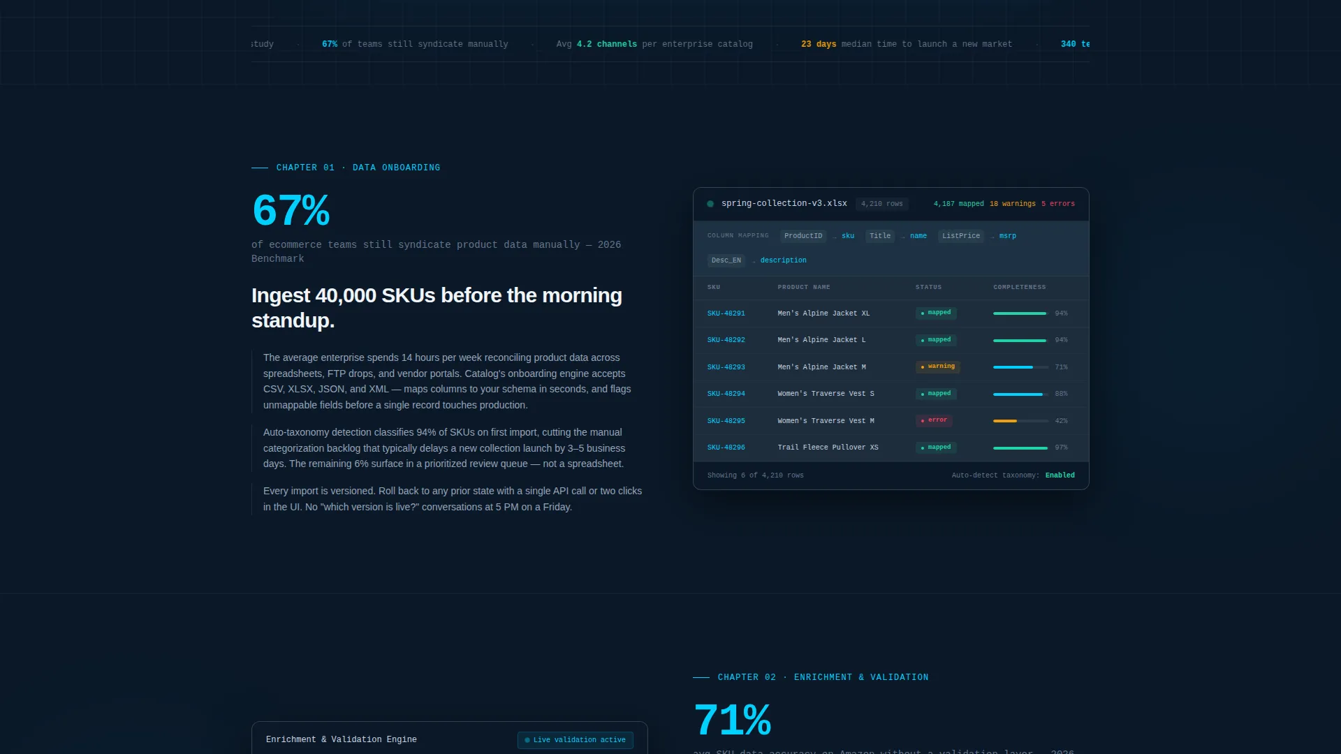
Task: Click Women's Traverse Vest S product name
Action: (826, 394)
